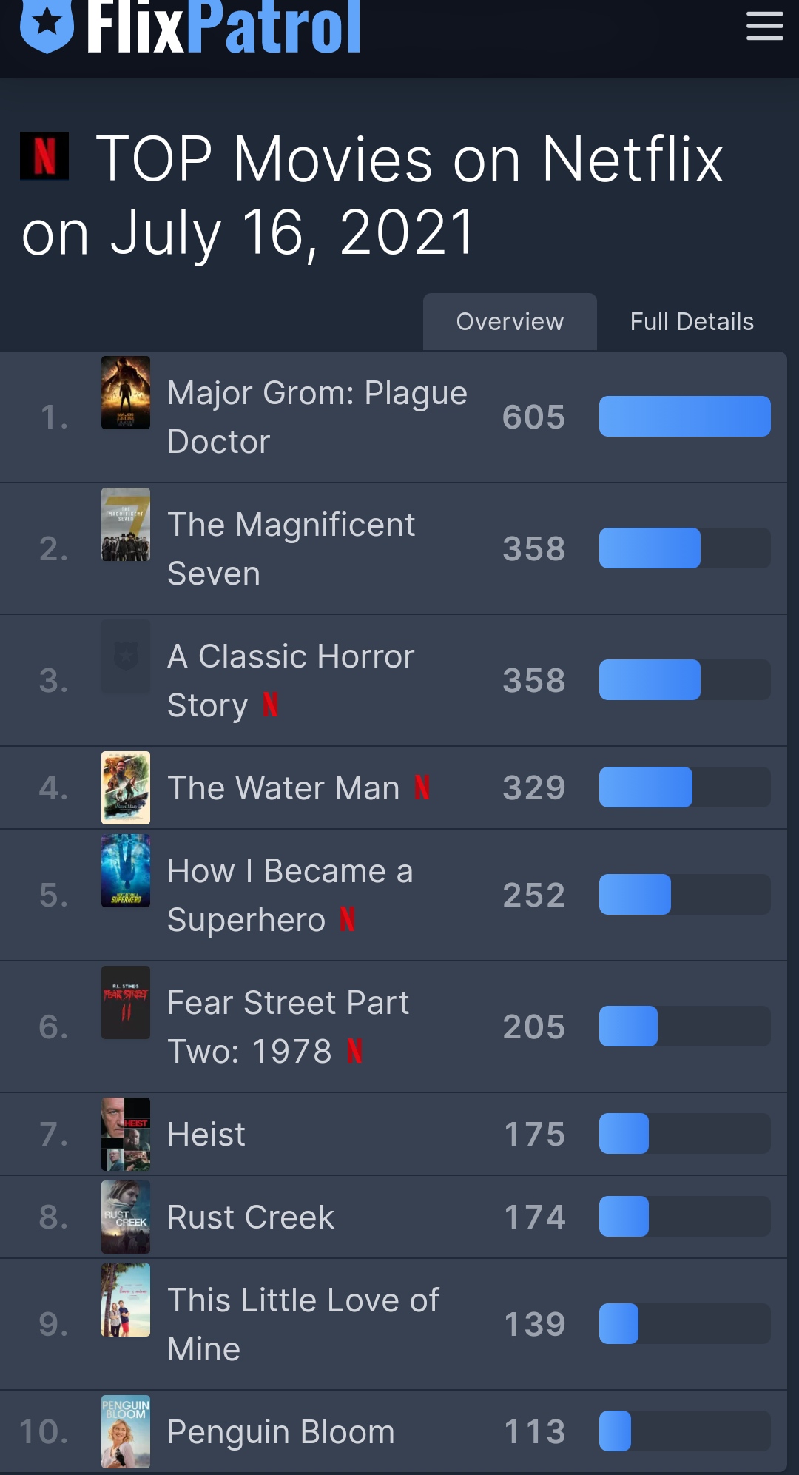Open the Rust Creek movie page
The width and height of the screenshot is (799, 1475).
(x=251, y=1217)
